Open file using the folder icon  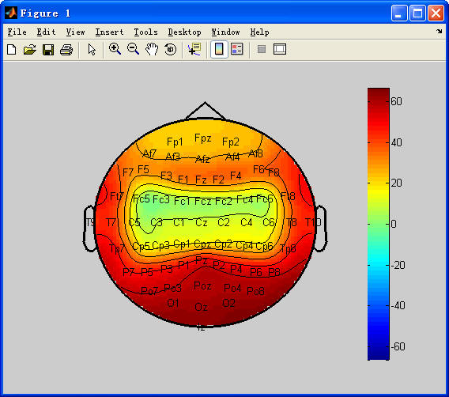point(30,50)
